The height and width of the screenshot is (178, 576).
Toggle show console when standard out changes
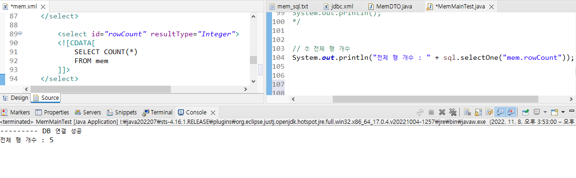[500, 112]
